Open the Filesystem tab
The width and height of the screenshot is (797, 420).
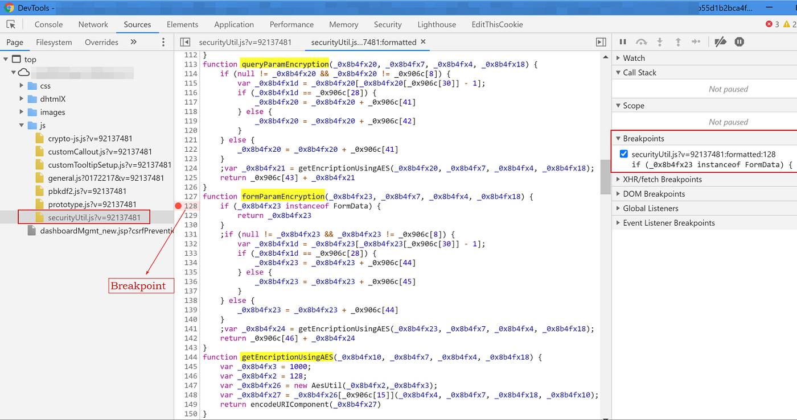pos(54,42)
